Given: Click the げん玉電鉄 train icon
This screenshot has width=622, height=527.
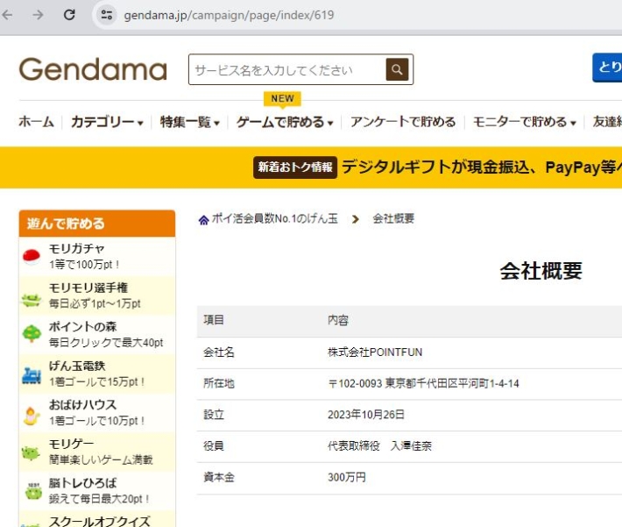Looking at the screenshot, I should (32, 375).
